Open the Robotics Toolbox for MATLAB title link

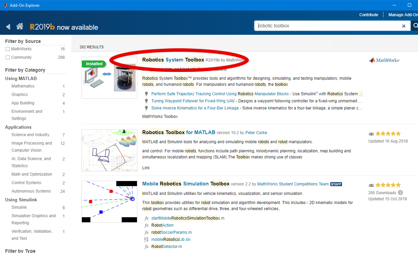click(179, 132)
